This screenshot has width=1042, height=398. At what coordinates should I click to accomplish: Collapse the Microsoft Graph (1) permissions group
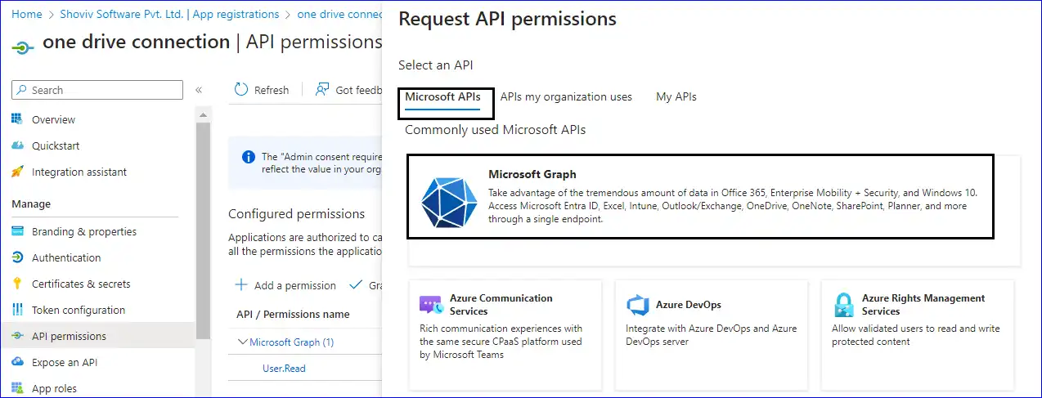tap(243, 342)
